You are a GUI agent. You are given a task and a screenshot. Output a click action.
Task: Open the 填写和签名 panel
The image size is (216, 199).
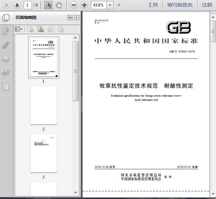180,5
